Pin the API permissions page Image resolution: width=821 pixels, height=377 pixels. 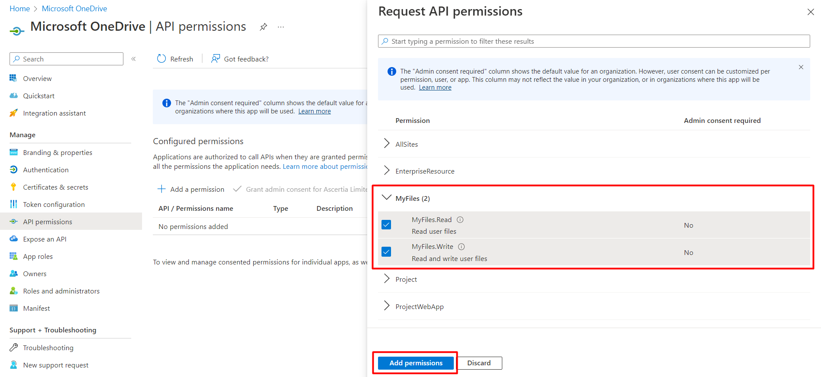(263, 27)
